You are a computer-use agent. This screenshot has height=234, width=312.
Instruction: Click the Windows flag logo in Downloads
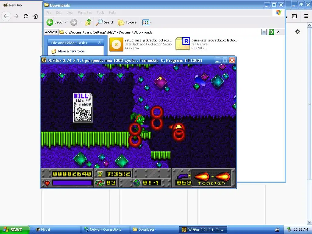point(278,12)
